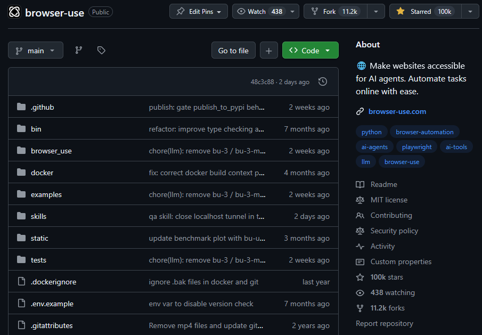Click the browser-use repository title
Viewport: 482px width, 335px height.
[54, 13]
